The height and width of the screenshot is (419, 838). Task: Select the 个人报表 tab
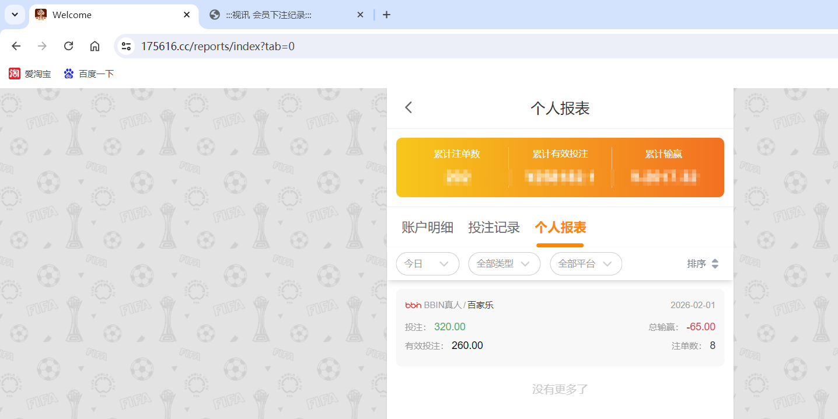point(560,228)
